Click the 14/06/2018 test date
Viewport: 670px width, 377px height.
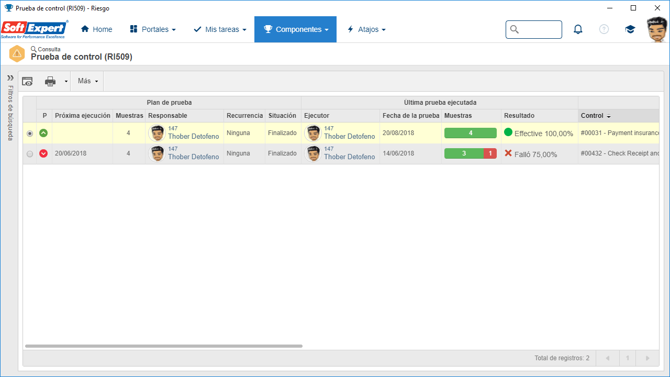pos(398,153)
